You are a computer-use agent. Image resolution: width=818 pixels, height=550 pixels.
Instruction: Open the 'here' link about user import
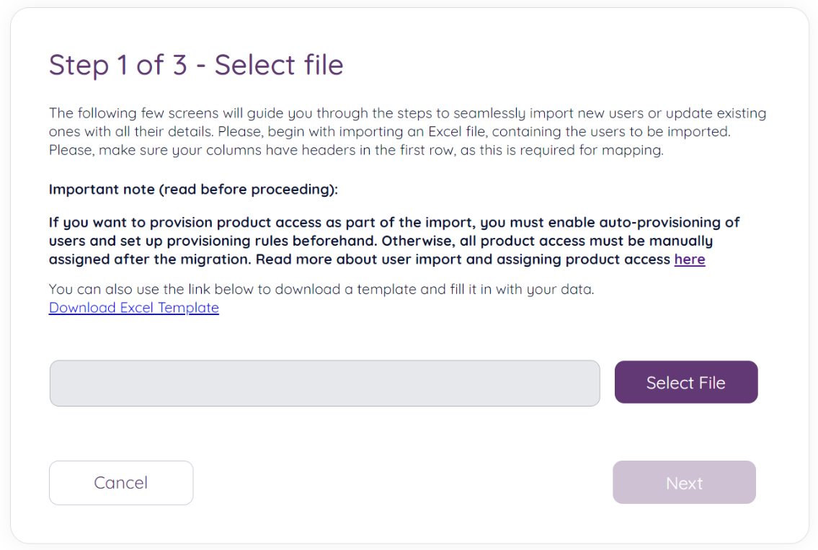tap(690, 260)
